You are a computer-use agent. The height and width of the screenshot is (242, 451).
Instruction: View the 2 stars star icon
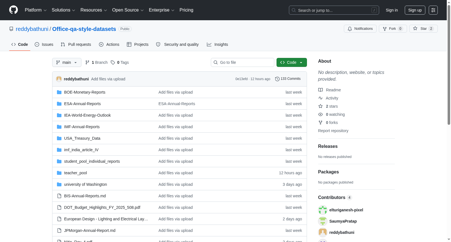[320, 106]
